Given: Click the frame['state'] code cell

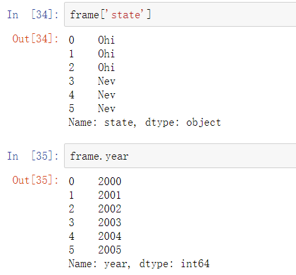Looking at the screenshot, I should (180, 14).
